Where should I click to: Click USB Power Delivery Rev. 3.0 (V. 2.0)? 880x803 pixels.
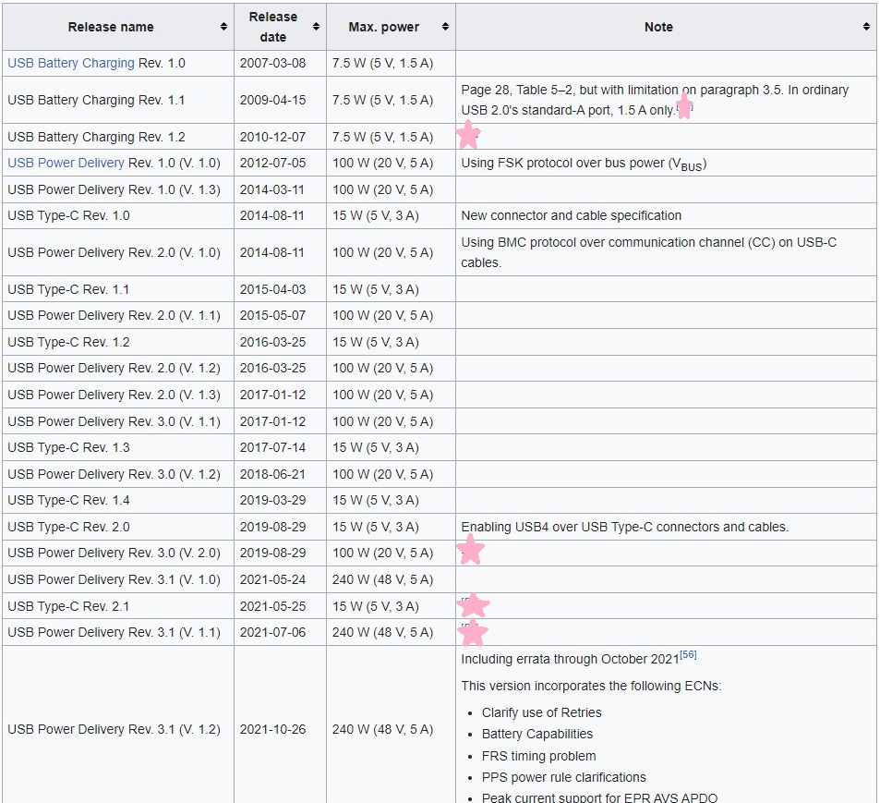pyautogui.click(x=114, y=554)
